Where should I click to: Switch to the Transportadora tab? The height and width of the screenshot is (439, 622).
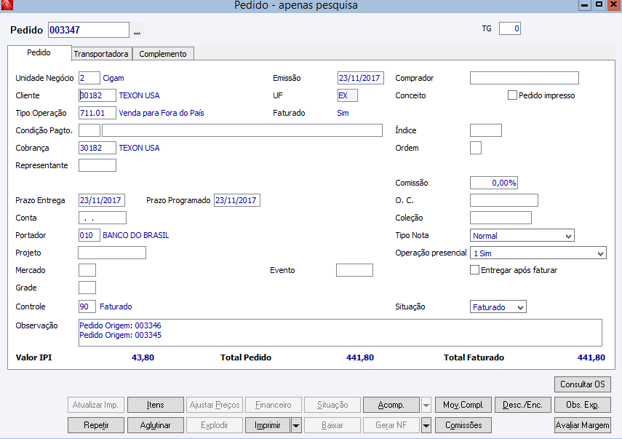click(101, 54)
